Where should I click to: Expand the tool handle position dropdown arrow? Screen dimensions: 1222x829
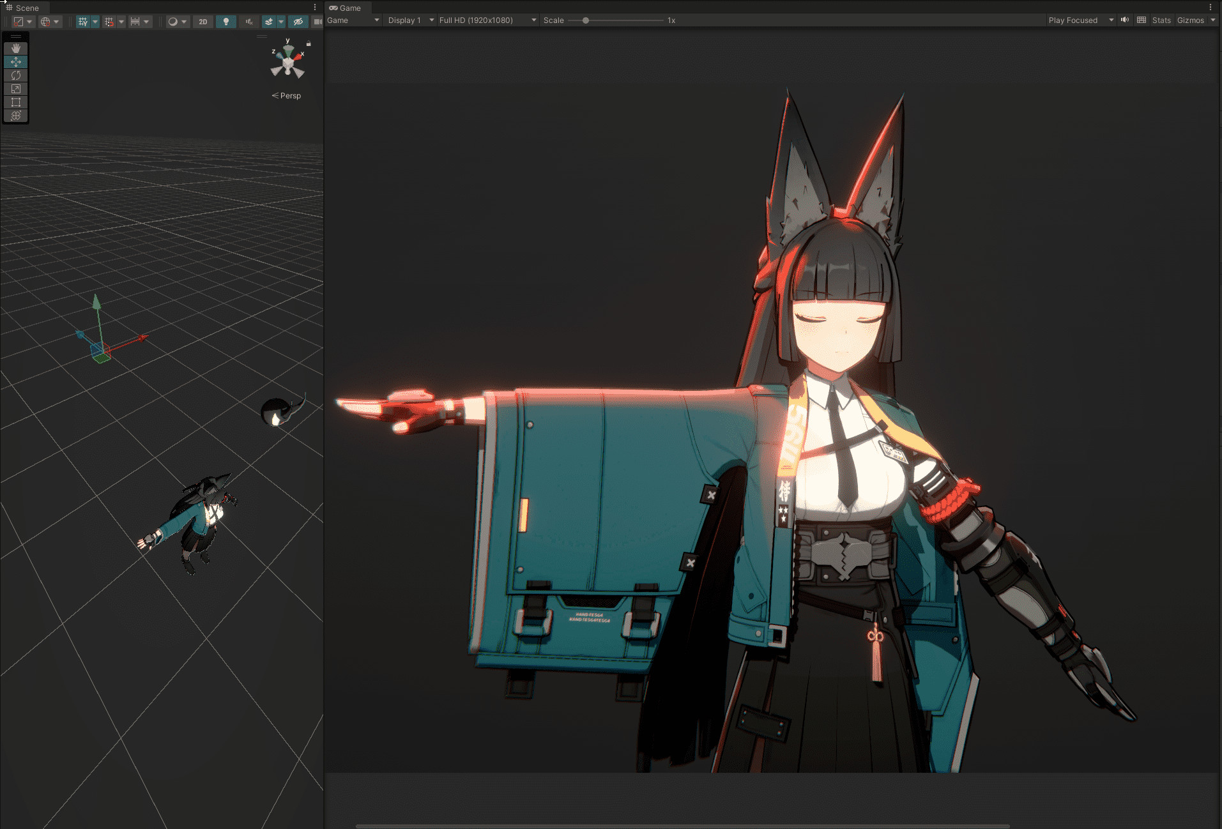click(29, 22)
